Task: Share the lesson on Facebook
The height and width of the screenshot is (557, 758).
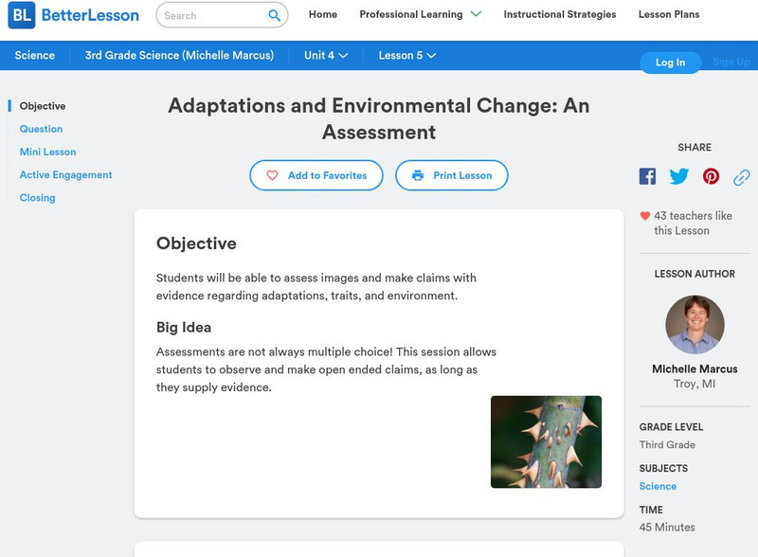Action: tap(647, 175)
